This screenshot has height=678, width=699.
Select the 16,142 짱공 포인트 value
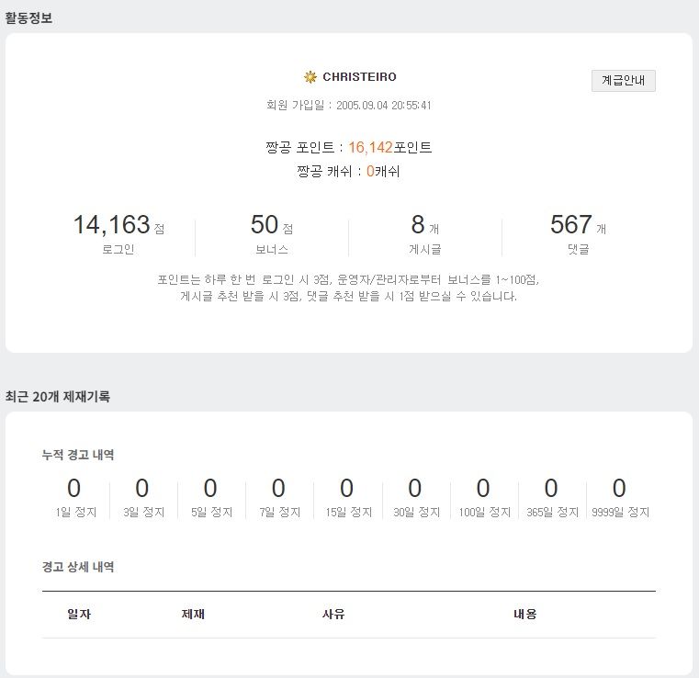pyautogui.click(x=370, y=147)
